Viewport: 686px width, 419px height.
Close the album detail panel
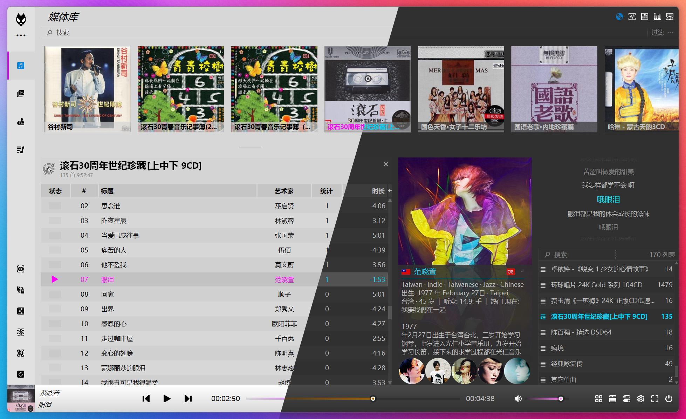pyautogui.click(x=386, y=164)
